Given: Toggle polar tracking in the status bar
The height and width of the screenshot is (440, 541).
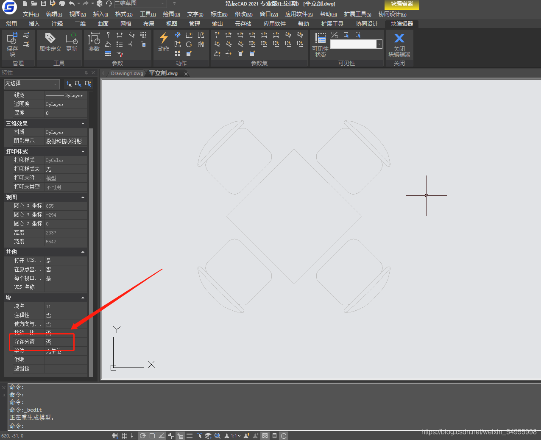Looking at the screenshot, I should pyautogui.click(x=143, y=436).
